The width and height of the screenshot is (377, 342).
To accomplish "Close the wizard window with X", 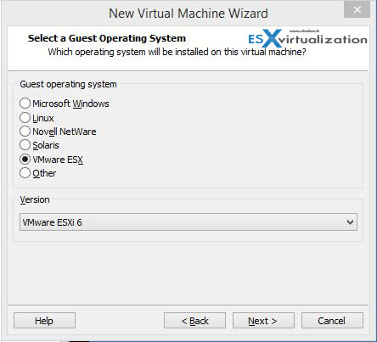I will 357,9.
